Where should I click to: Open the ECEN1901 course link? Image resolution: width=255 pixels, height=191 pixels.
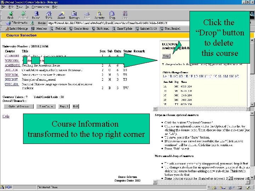[x=12, y=60]
